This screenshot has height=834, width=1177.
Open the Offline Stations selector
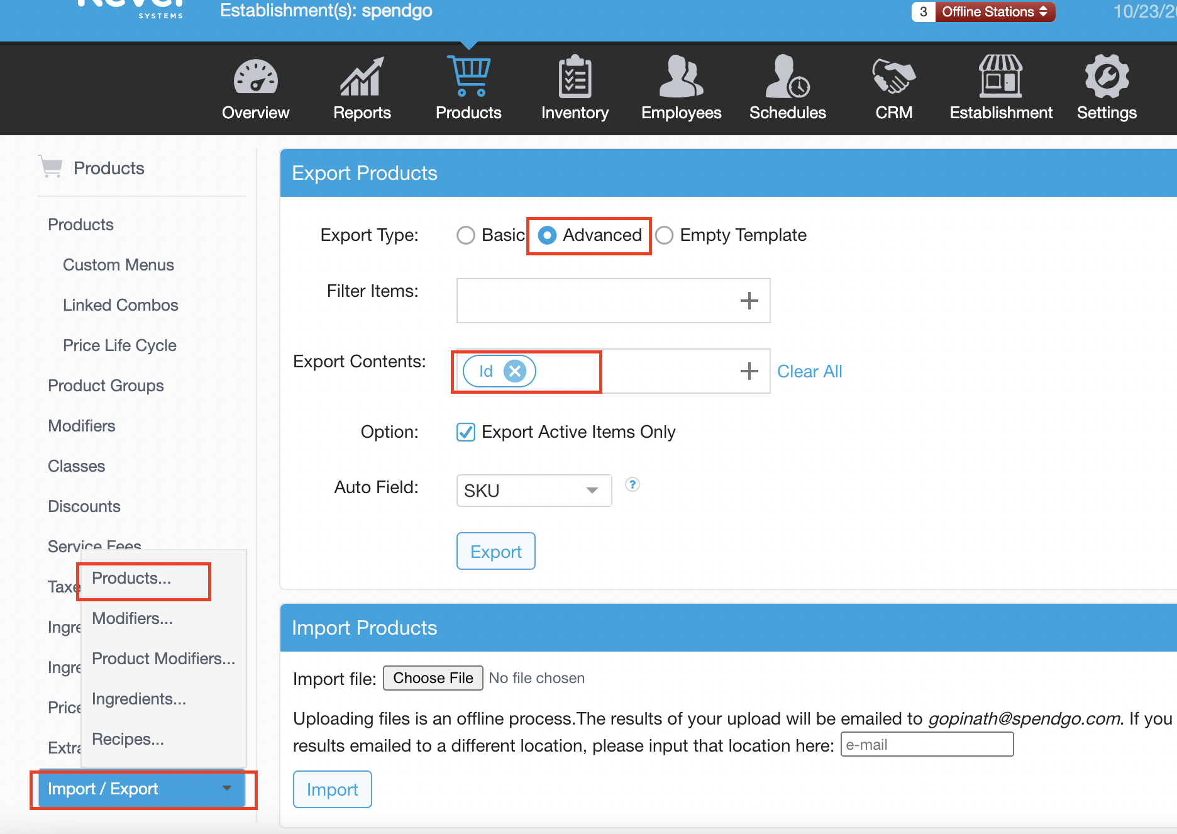pyautogui.click(x=994, y=12)
